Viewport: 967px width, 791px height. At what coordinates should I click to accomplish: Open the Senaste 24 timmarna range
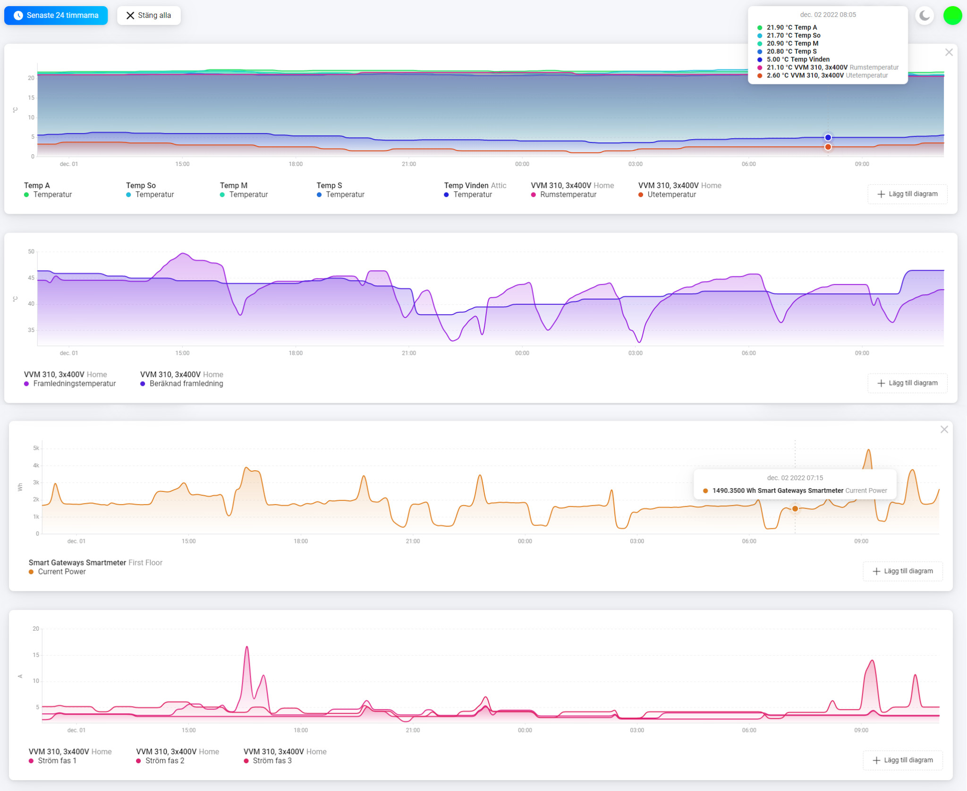tap(56, 16)
